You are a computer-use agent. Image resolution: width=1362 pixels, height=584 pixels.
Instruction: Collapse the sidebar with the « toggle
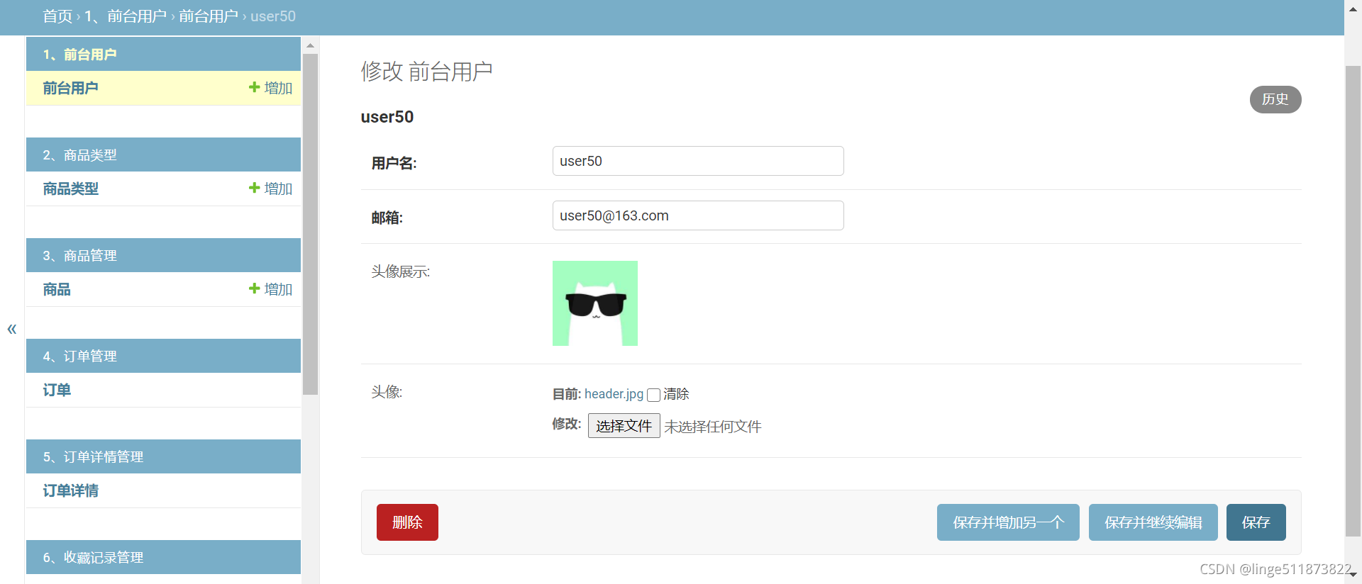click(x=12, y=329)
